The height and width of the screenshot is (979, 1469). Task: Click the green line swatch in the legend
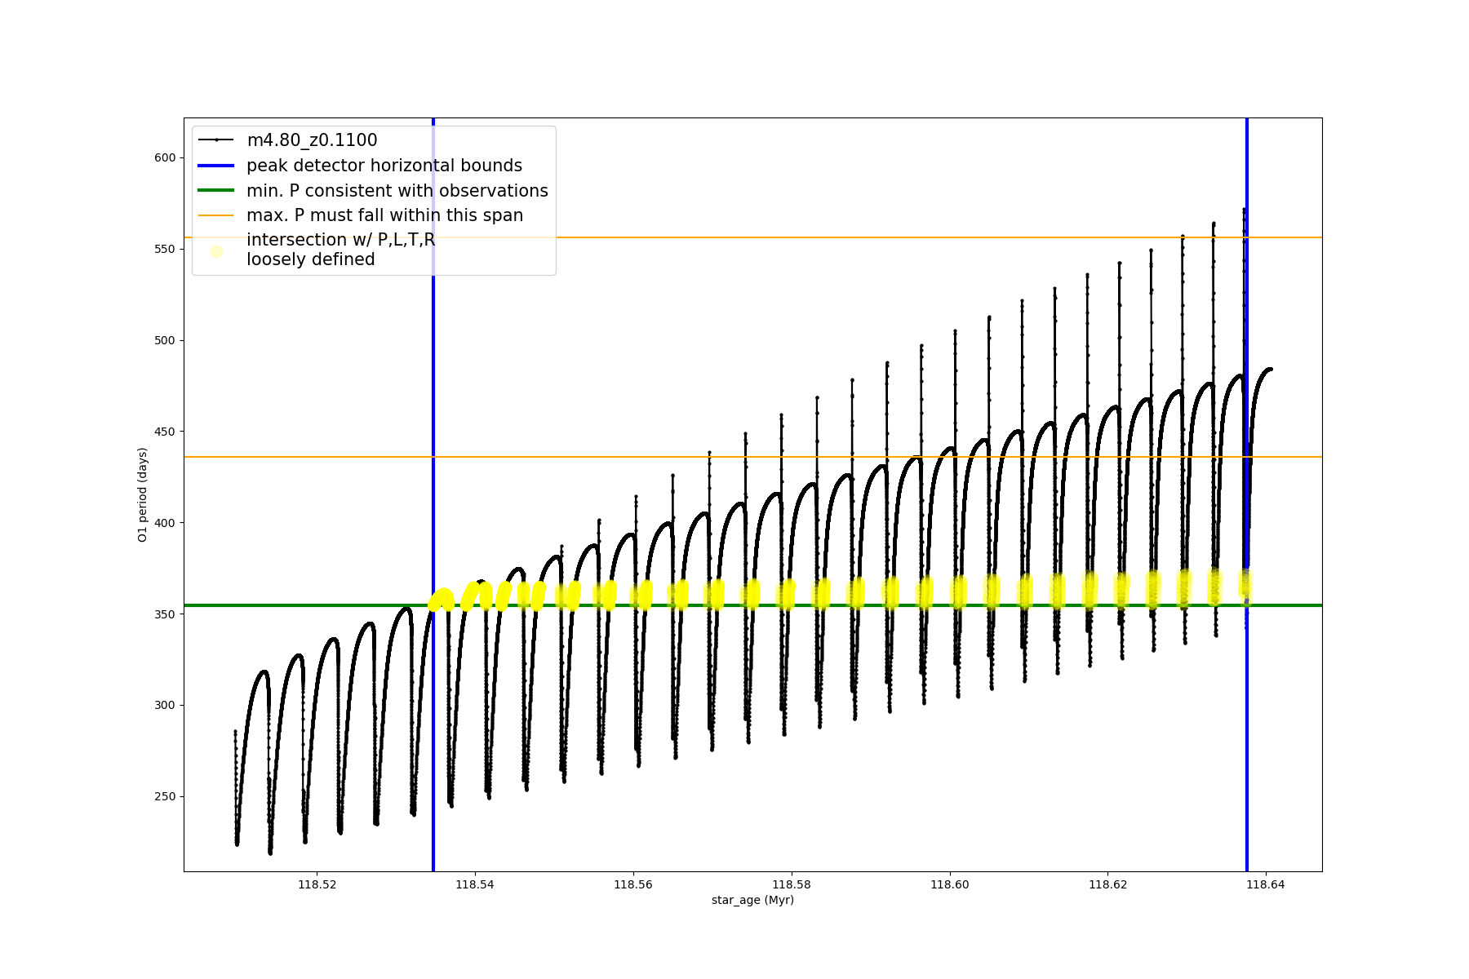[216, 191]
